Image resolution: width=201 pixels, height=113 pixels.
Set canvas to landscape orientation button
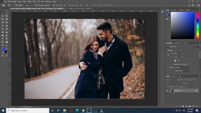(178, 61)
